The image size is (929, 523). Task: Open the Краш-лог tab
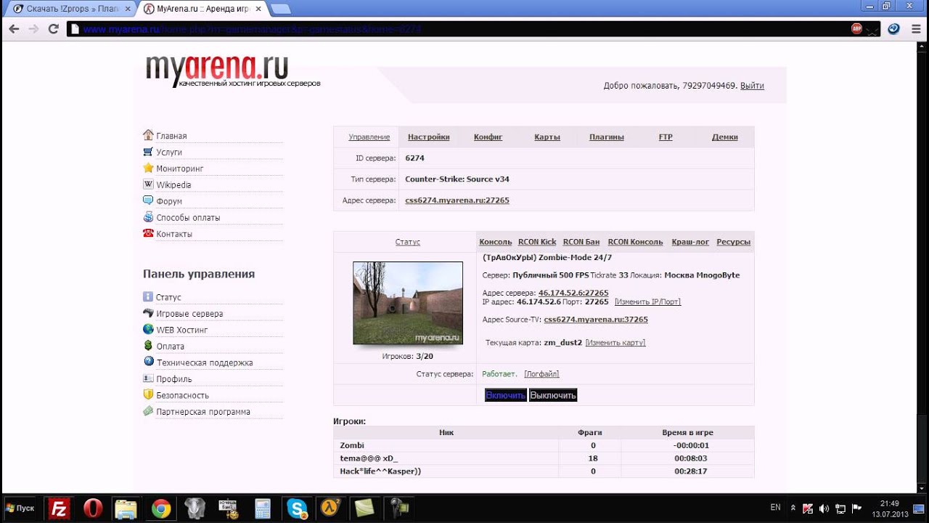[690, 242]
